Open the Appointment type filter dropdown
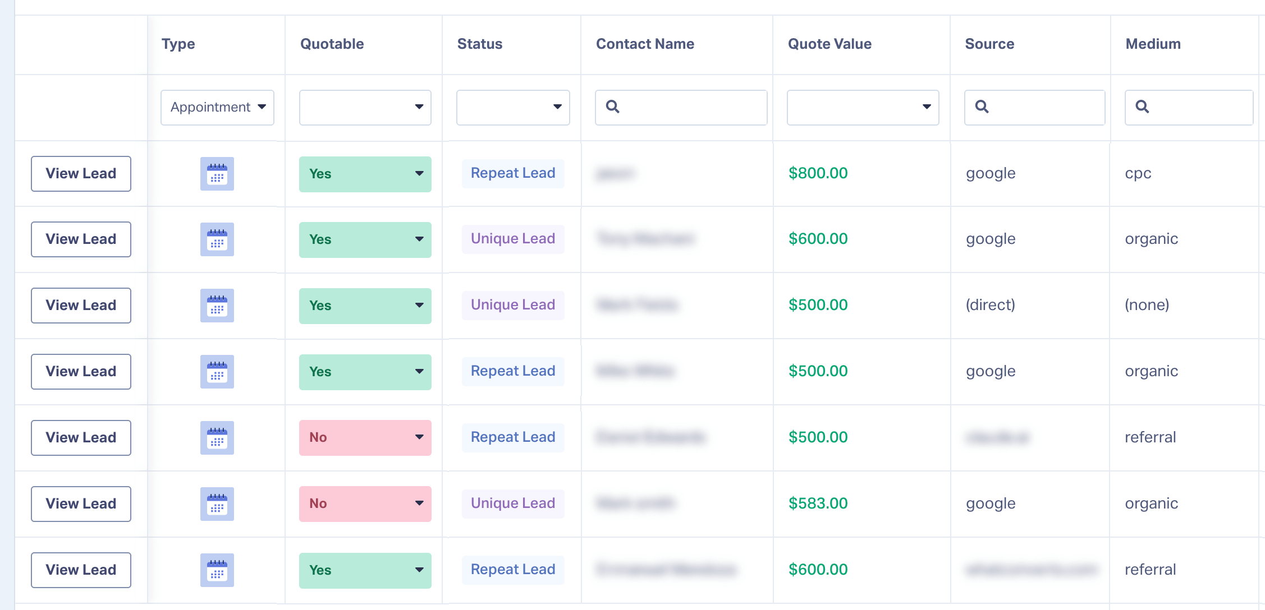The height and width of the screenshot is (610, 1265). 217,107
